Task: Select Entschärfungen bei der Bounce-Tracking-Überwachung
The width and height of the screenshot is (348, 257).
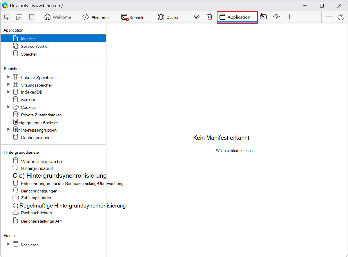Action: pos(72,183)
